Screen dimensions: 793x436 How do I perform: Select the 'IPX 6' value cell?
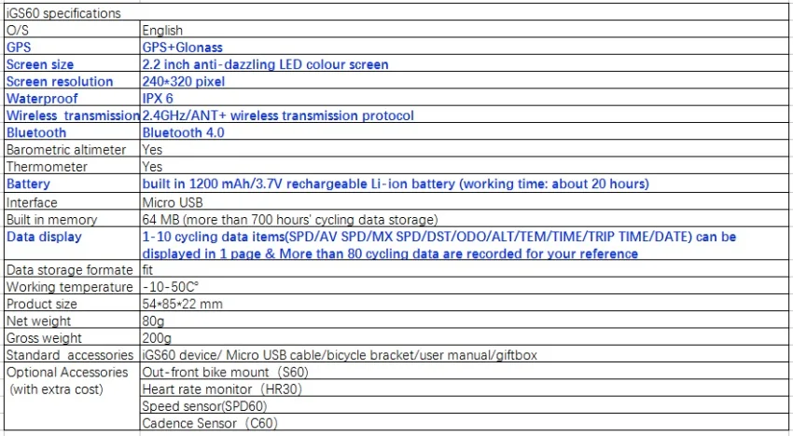coord(465,98)
